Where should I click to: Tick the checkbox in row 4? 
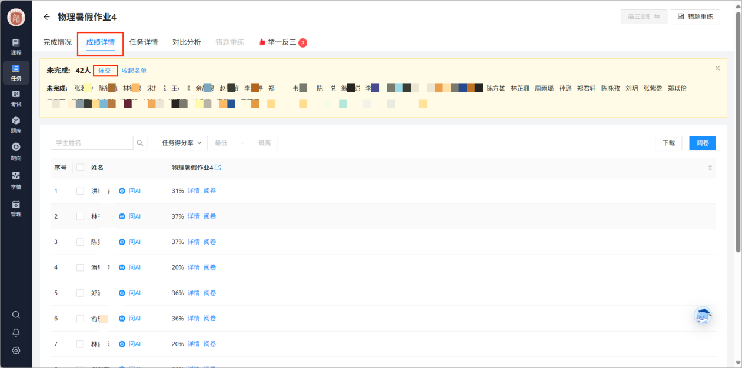[x=80, y=267]
